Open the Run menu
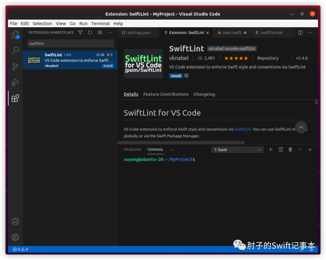The width and height of the screenshot is (326, 260). (83, 23)
